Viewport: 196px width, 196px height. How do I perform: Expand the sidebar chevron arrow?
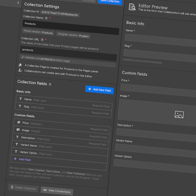click(x=18, y=3)
